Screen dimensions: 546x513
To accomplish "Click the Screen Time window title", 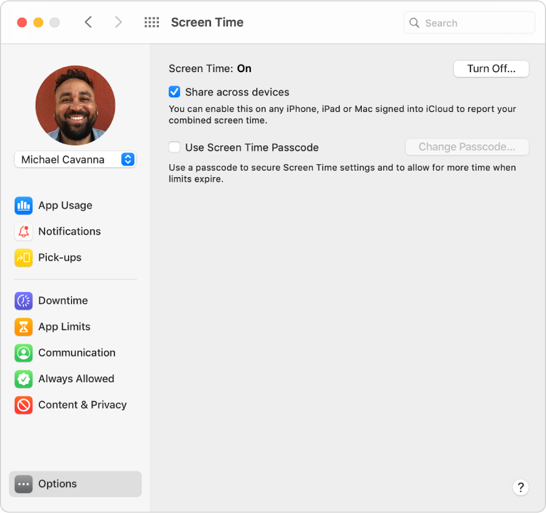I will point(207,22).
